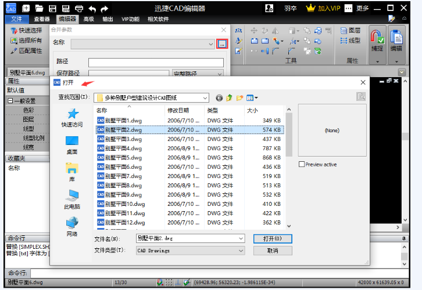
Task: Click the rotate tool icon in ribbon
Action: 264,31
